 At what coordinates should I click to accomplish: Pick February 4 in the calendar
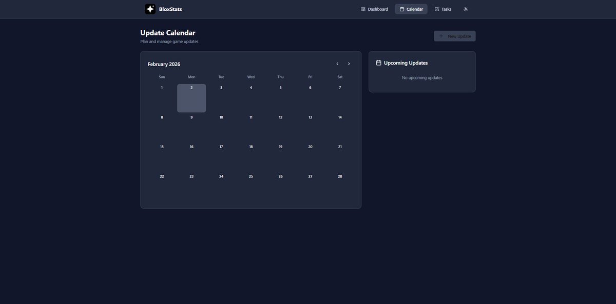251,98
